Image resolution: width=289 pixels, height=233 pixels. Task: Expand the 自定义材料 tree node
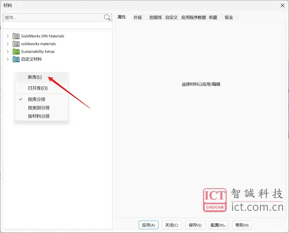point(8,59)
